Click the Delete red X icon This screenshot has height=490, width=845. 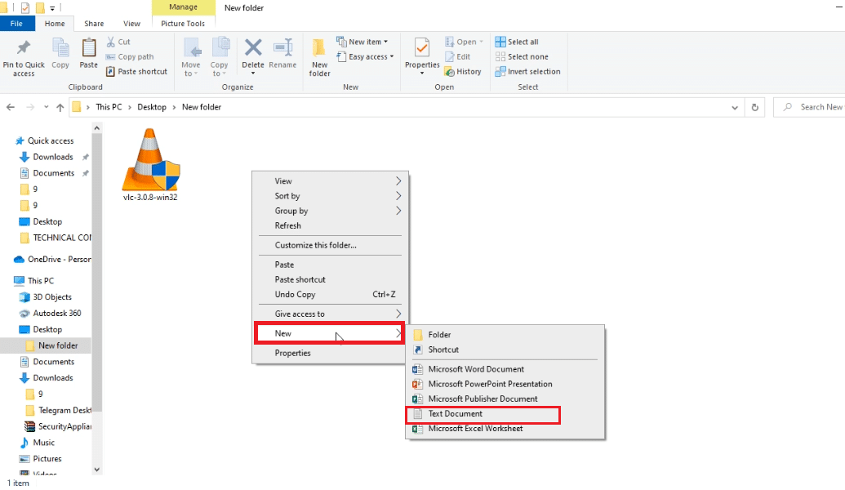click(253, 47)
